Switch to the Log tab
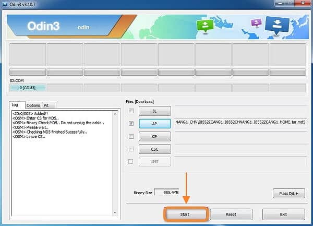 click(17, 104)
